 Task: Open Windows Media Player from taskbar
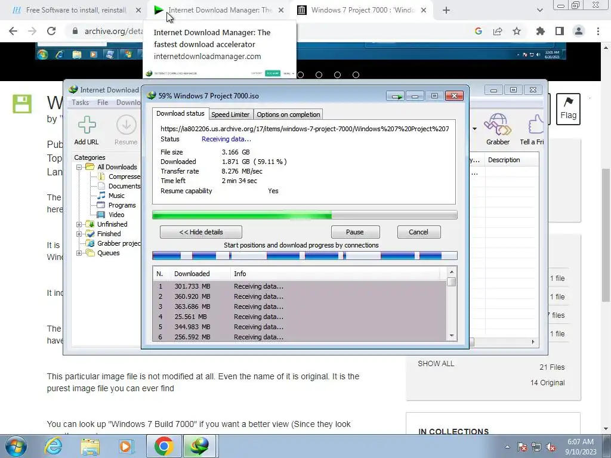tap(126, 446)
